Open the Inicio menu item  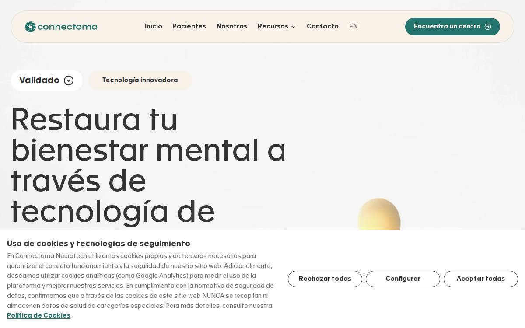point(154,26)
